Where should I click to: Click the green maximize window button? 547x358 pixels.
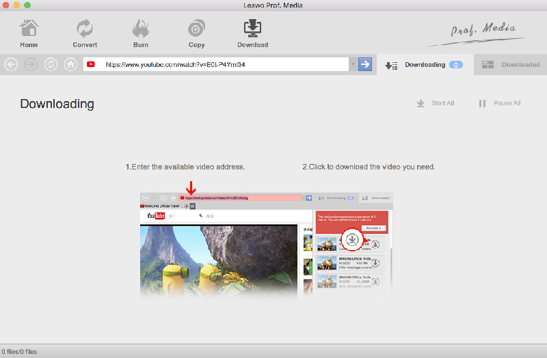[x=27, y=5]
